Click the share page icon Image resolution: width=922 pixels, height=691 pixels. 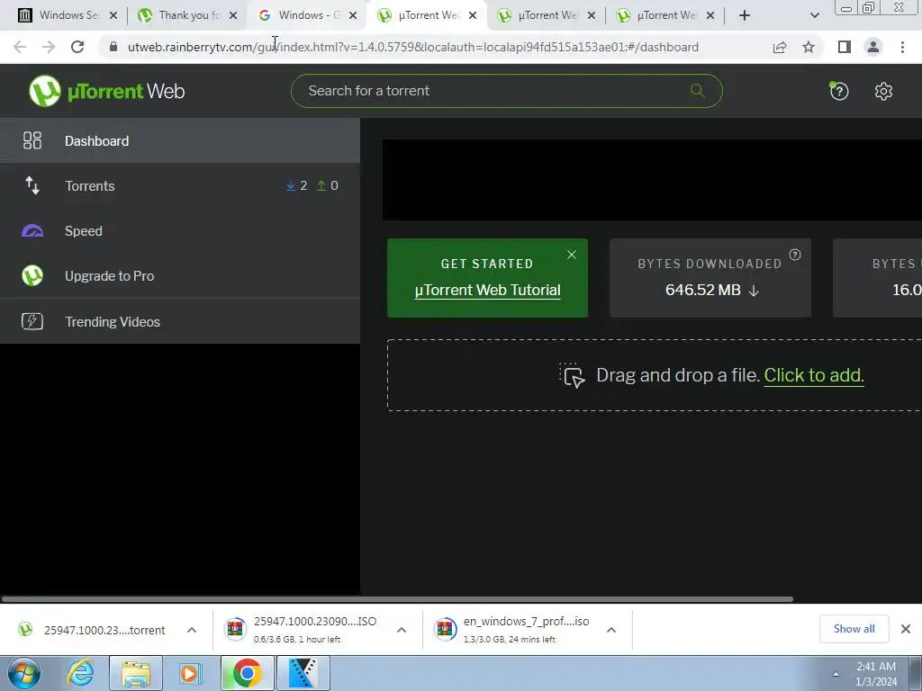click(780, 47)
